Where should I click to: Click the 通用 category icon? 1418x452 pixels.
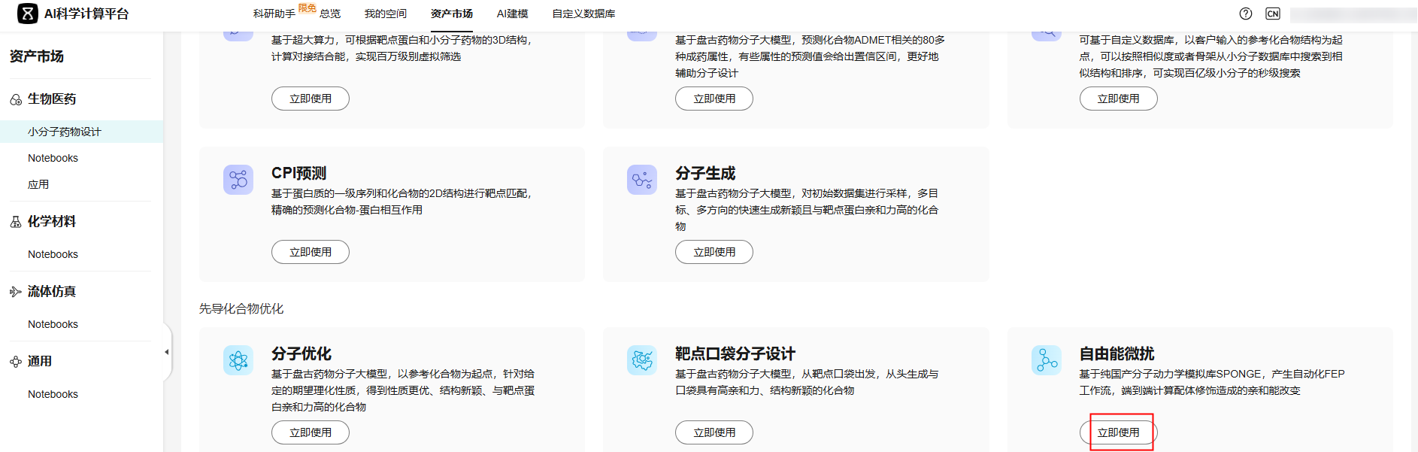(16, 362)
